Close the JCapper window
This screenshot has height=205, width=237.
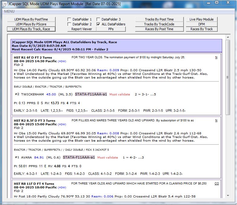coord(228,3)
